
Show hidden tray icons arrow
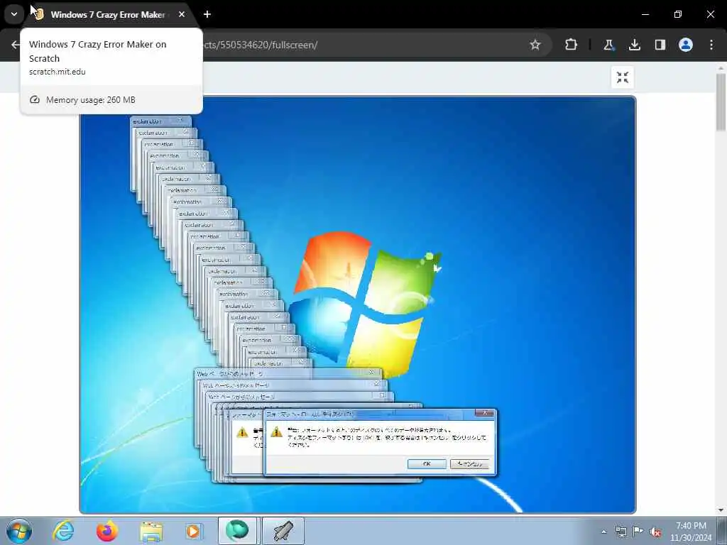click(x=603, y=532)
